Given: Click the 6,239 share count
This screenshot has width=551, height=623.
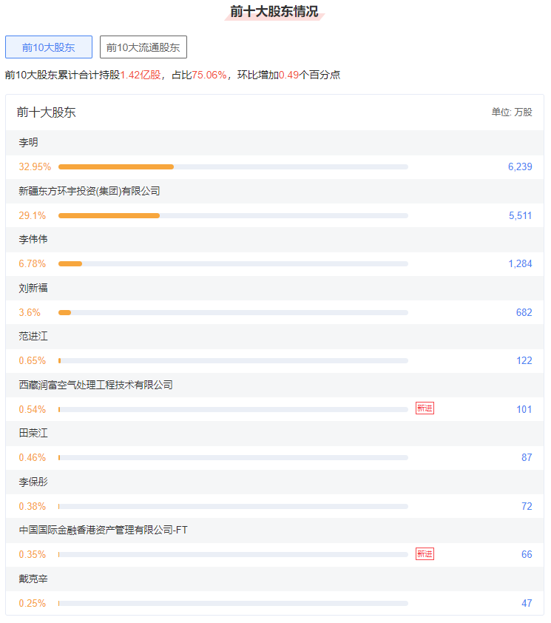Looking at the screenshot, I should [520, 166].
